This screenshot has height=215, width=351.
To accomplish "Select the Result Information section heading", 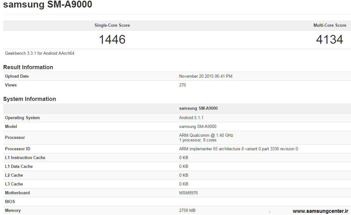I will coord(28,67).
